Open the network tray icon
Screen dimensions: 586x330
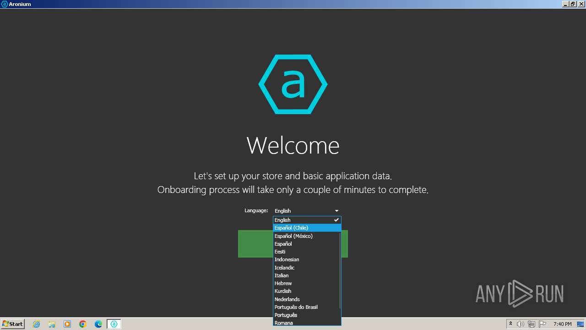point(532,324)
